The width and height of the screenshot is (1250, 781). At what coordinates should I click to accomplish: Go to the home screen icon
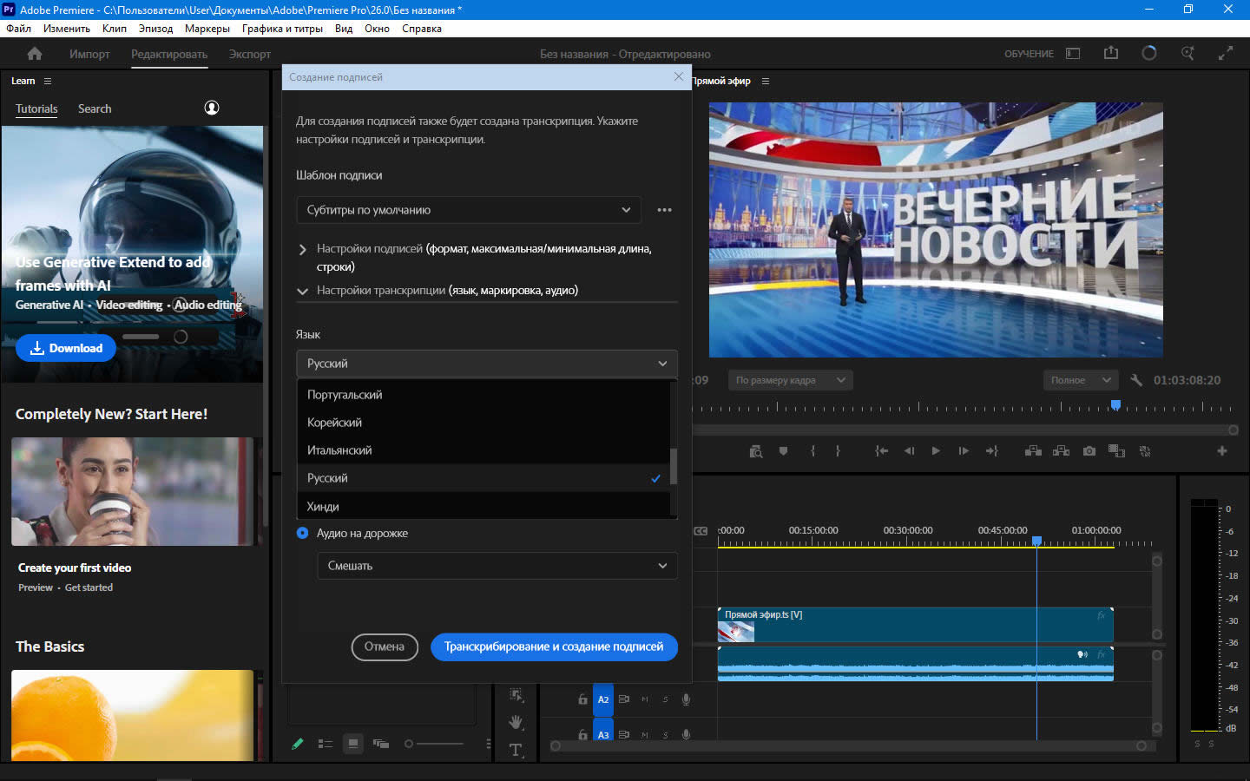point(35,54)
